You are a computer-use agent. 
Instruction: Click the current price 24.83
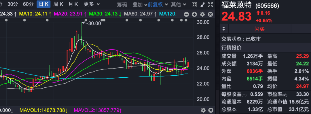tap(236, 16)
